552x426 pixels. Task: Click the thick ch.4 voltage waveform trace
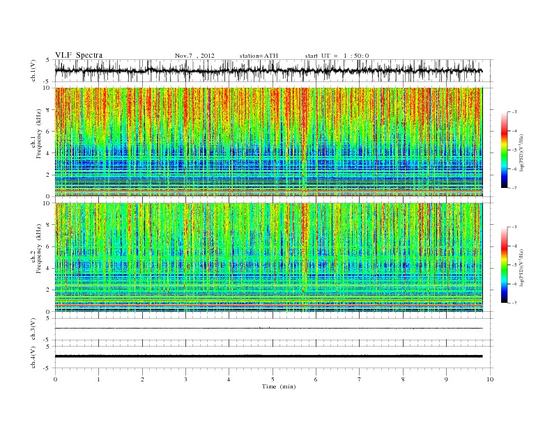(x=268, y=356)
